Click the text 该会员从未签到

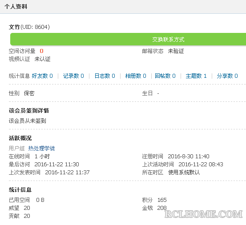28,121
